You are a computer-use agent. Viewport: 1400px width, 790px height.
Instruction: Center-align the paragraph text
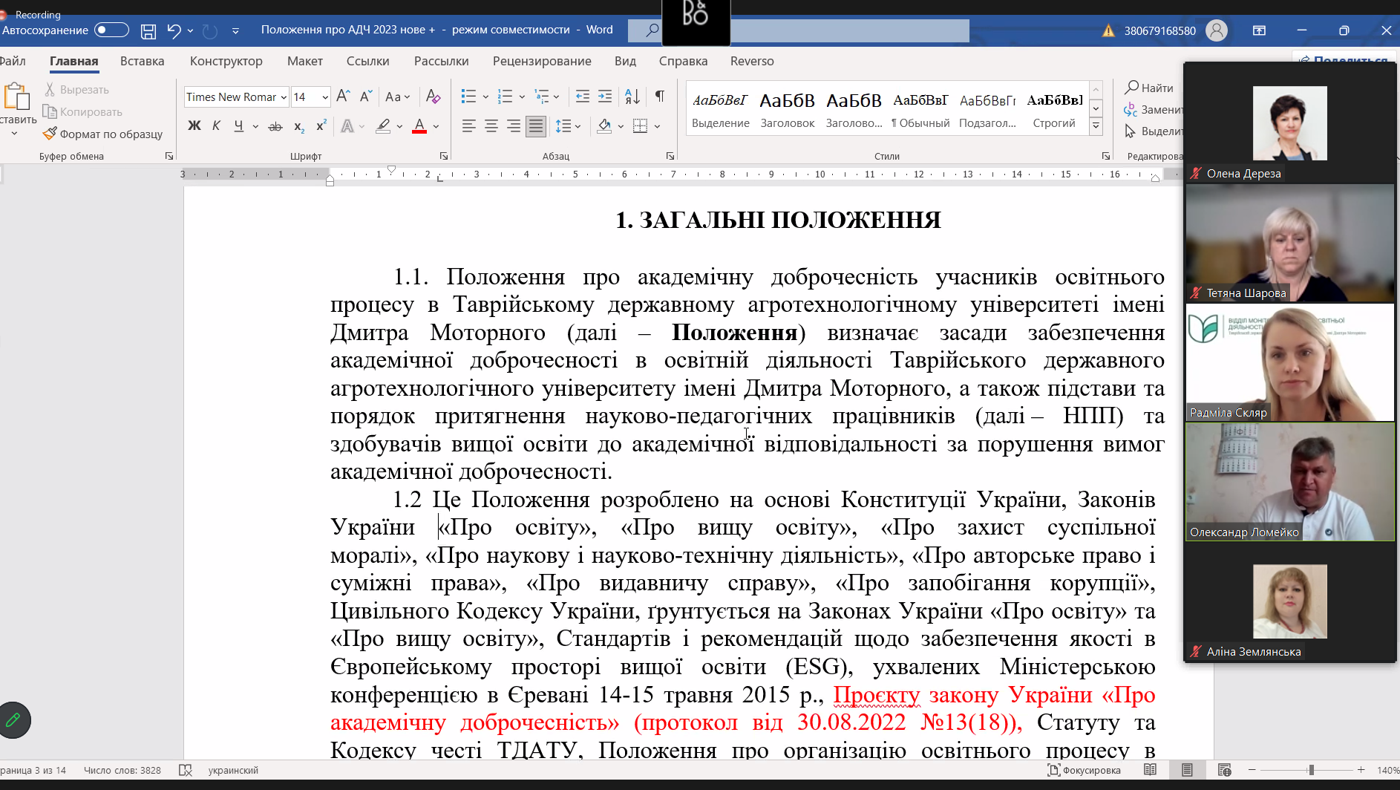tap(491, 127)
